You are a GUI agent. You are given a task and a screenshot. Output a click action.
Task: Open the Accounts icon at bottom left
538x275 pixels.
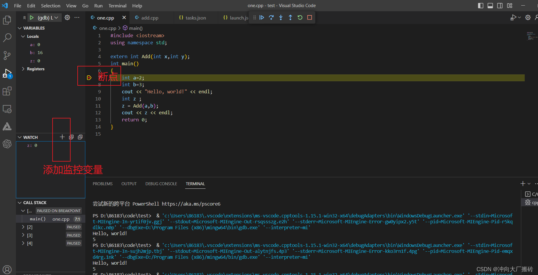pyautogui.click(x=7, y=269)
